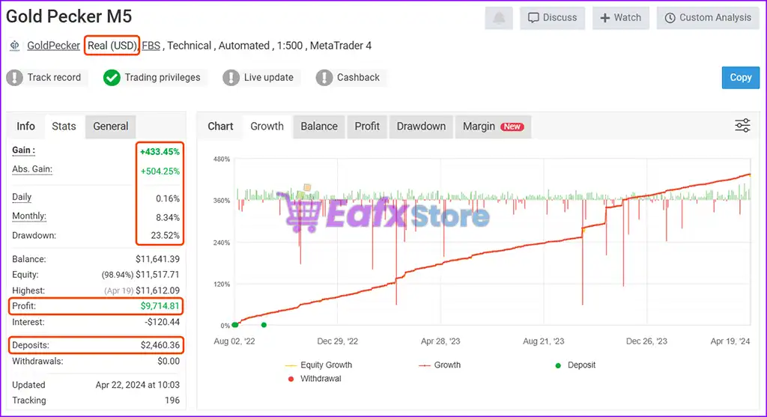Add system to Watch list
767x417 pixels.
(621, 18)
